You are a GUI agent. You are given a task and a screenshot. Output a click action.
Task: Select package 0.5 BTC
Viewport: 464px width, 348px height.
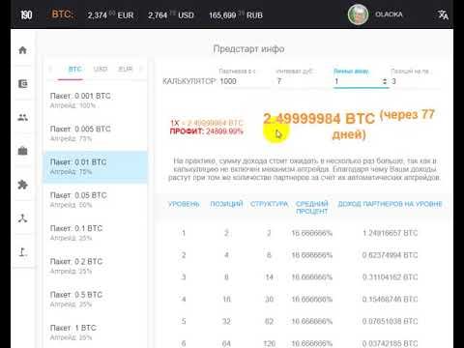tap(96, 299)
